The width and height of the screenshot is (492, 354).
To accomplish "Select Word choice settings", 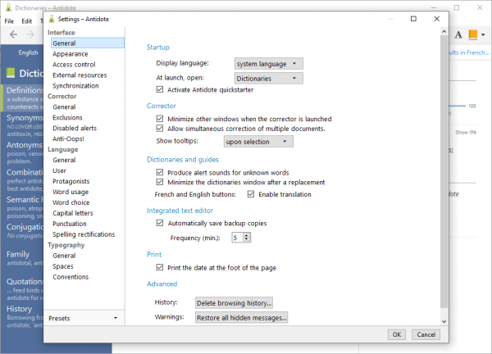I will (x=71, y=202).
